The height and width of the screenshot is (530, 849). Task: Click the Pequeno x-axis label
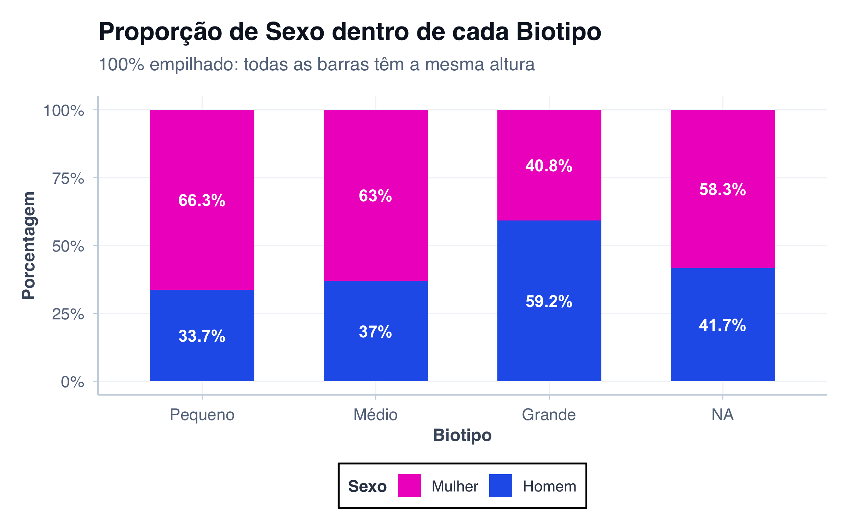[202, 415]
